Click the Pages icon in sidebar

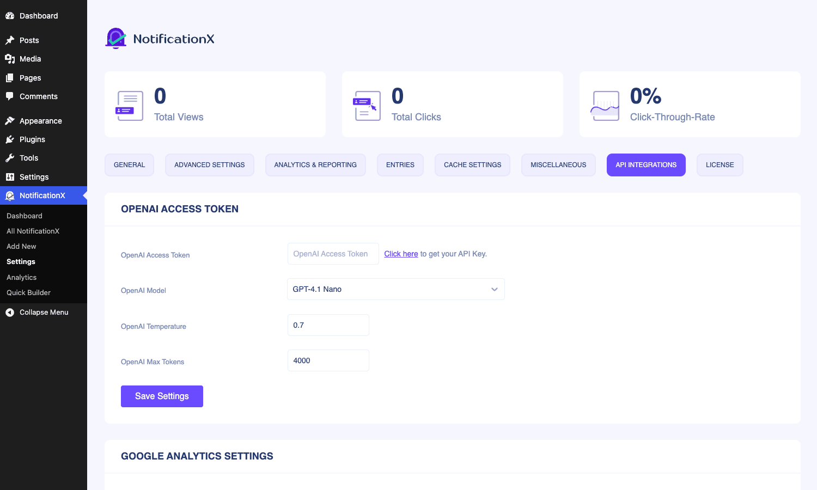(x=10, y=78)
